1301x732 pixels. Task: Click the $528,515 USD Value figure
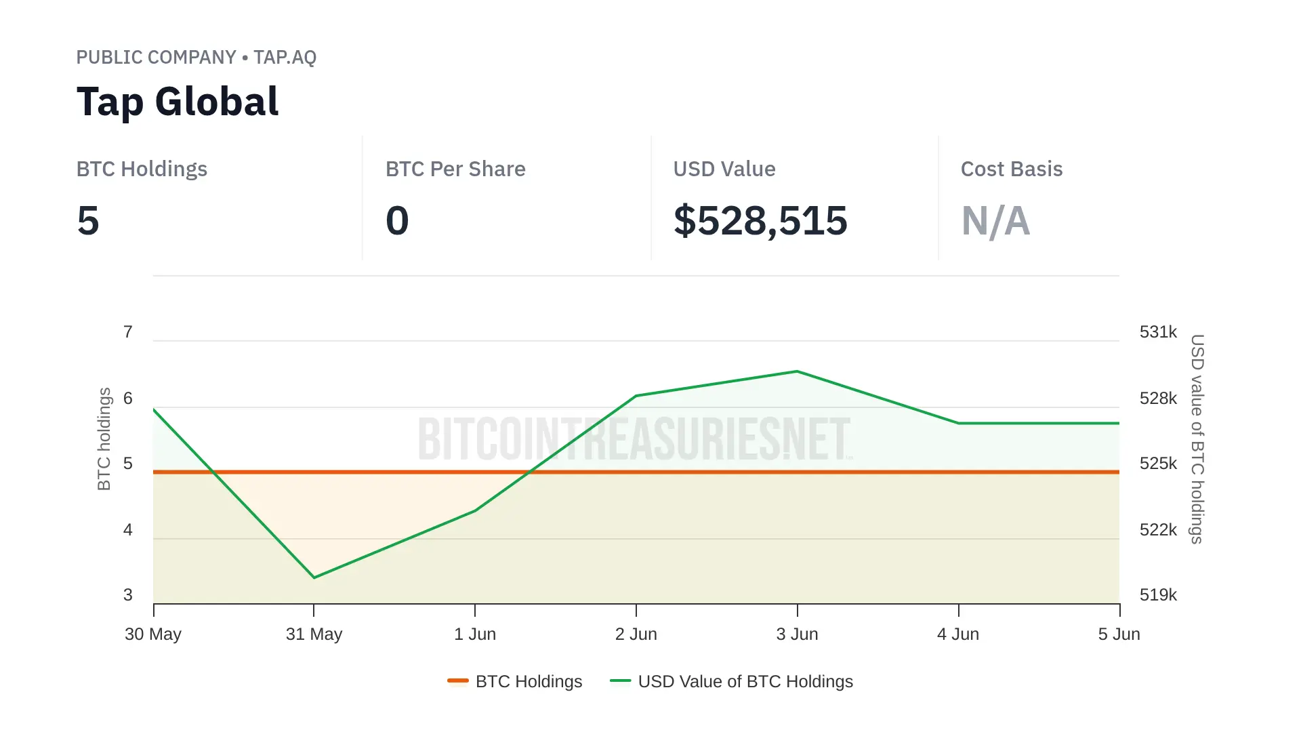pos(760,221)
